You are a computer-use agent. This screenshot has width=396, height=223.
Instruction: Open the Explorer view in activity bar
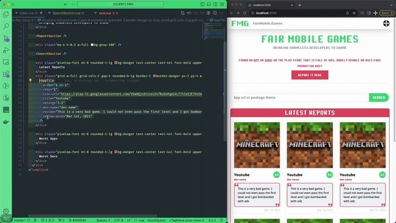6,14
